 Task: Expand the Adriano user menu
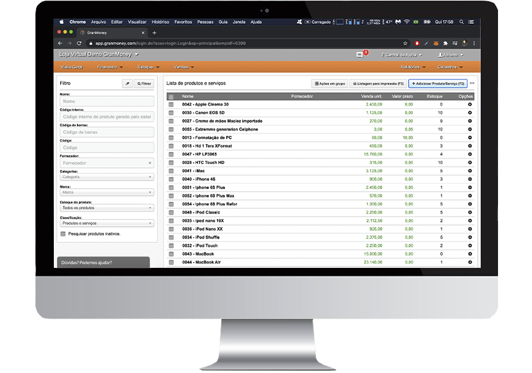pos(451,55)
